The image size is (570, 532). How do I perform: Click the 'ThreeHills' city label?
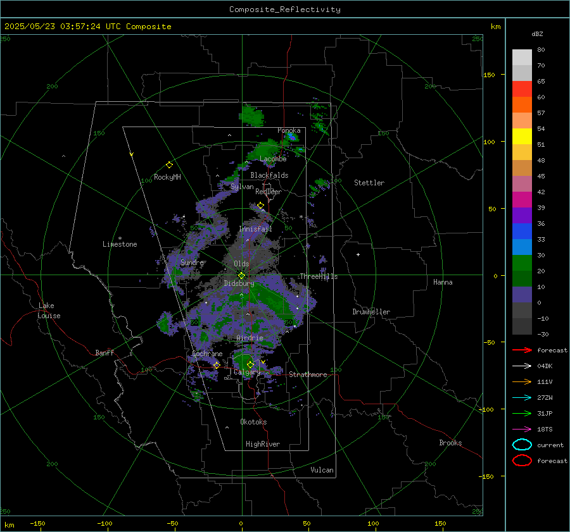click(319, 276)
